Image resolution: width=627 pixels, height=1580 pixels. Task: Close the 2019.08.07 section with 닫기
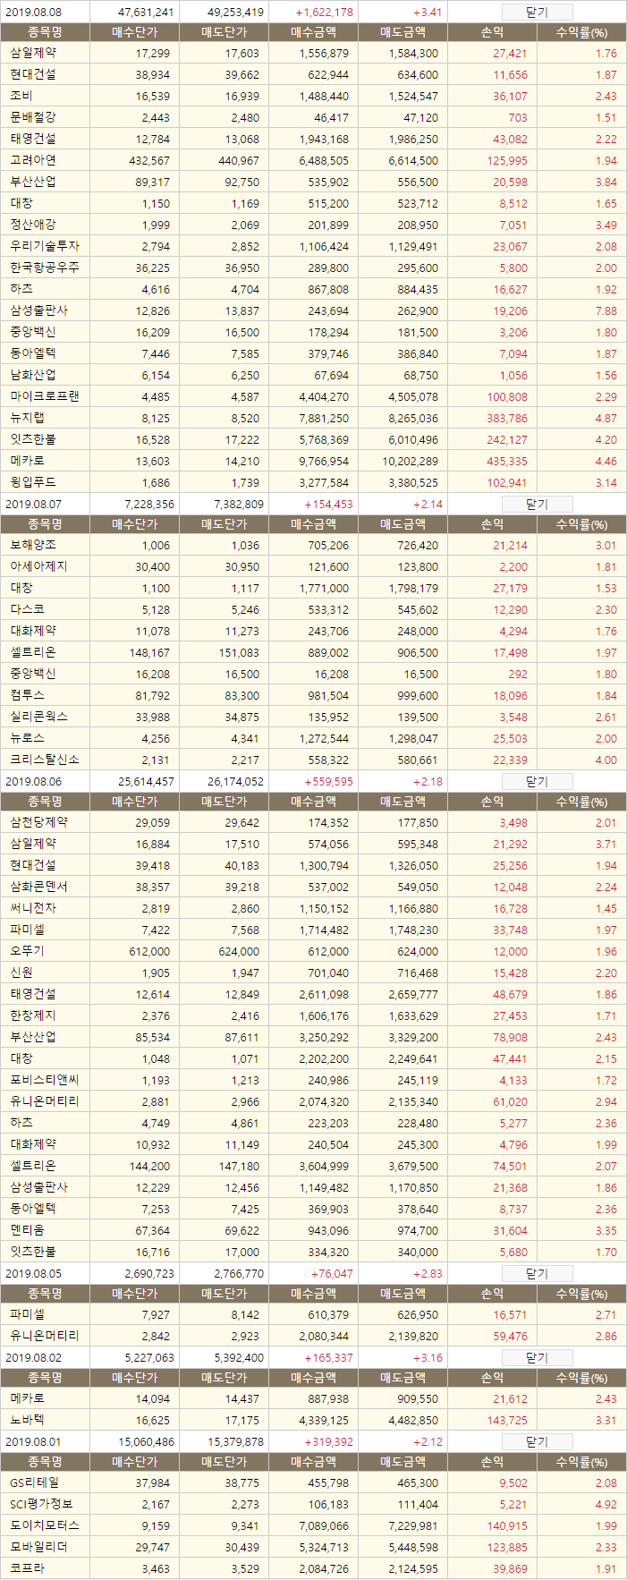tap(537, 505)
